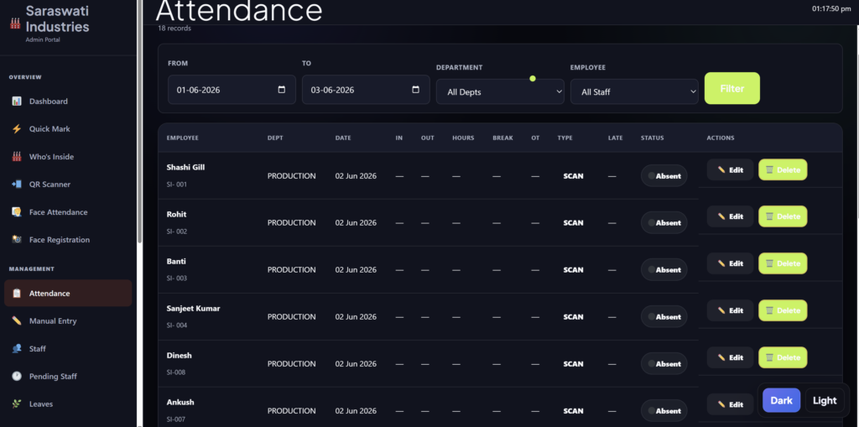Click the Staff people icon
The width and height of the screenshot is (859, 427).
point(17,349)
